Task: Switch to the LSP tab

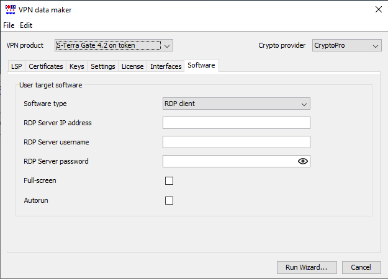Action: point(17,66)
